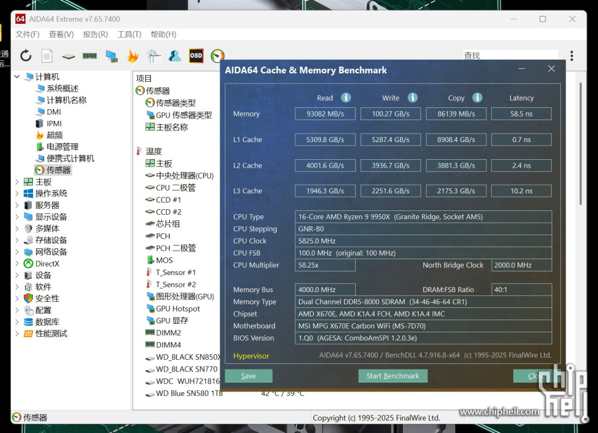Click the Read column info icon
This screenshot has width=598, height=433.
tap(346, 98)
